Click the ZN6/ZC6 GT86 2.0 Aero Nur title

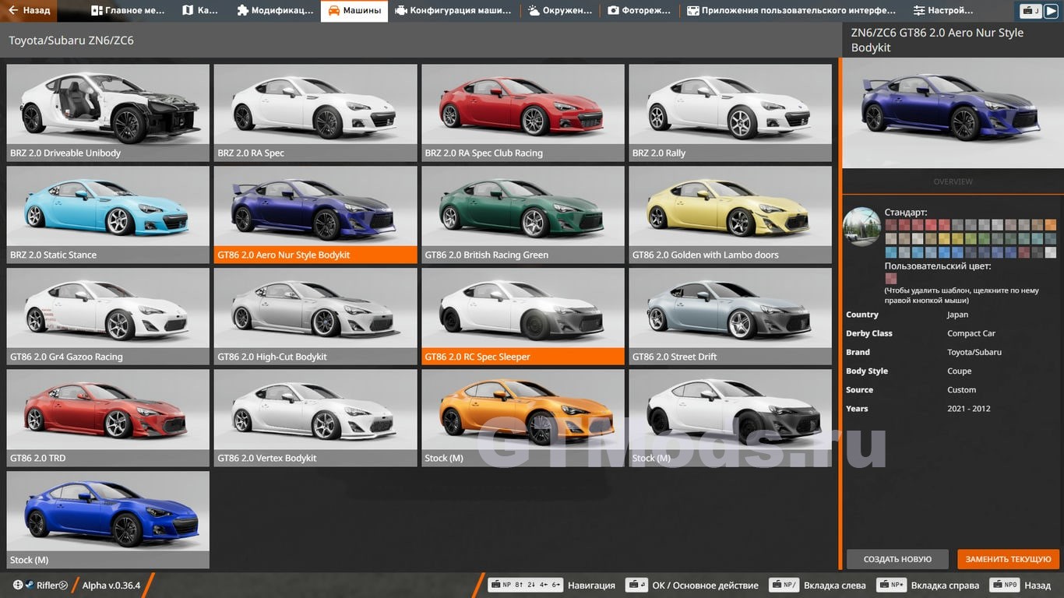(937, 40)
